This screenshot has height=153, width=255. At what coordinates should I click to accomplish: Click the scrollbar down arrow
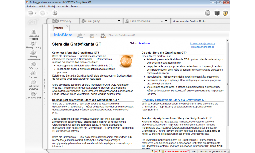[x=228, y=147]
